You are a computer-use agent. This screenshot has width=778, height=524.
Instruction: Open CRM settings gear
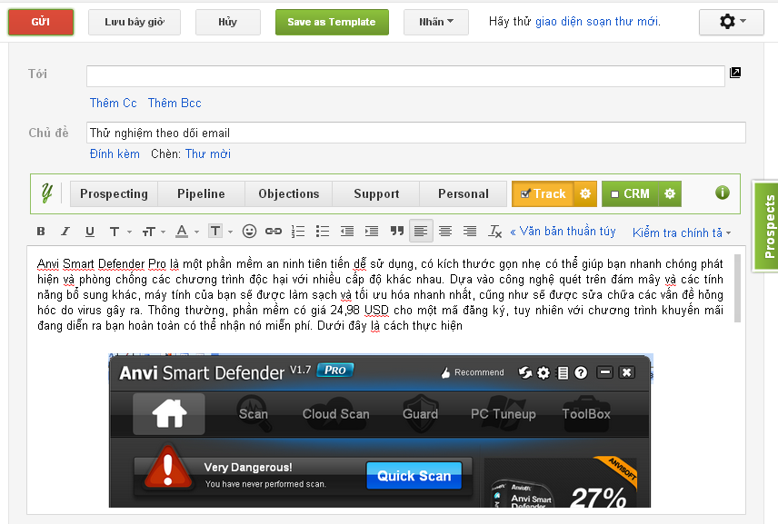670,193
